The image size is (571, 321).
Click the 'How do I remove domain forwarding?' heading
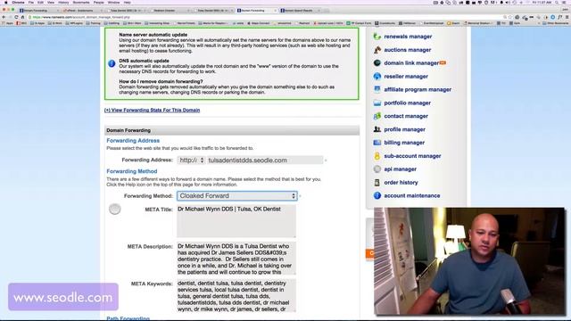tap(161, 81)
